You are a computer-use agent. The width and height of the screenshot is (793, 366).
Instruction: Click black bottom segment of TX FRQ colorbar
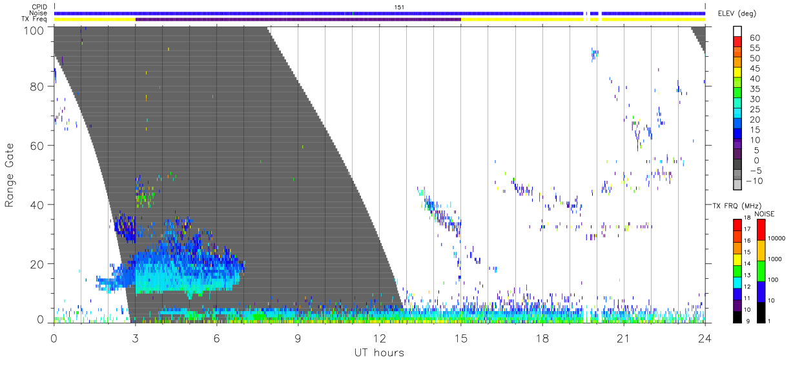point(737,316)
